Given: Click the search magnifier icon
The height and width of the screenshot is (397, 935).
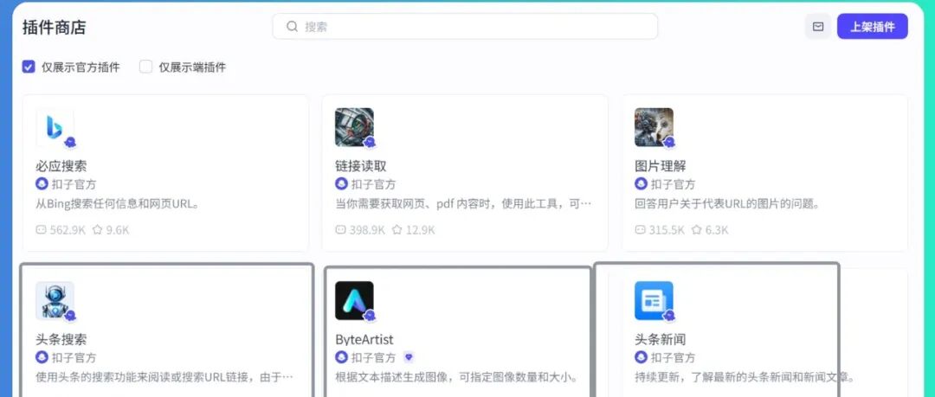Looking at the screenshot, I should [x=292, y=26].
